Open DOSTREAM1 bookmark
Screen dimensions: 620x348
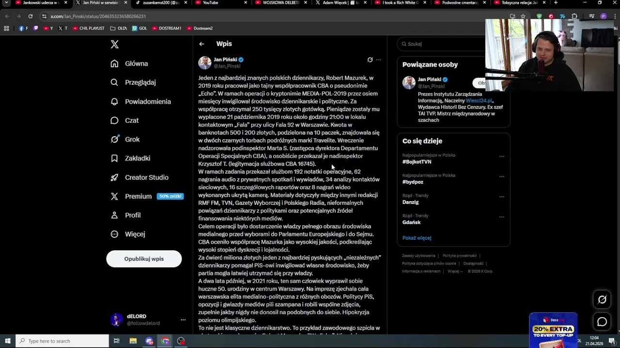click(167, 29)
